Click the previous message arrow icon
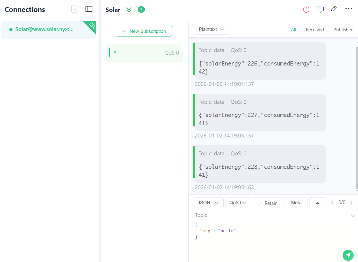This screenshot has width=358, height=262. (x=332, y=203)
